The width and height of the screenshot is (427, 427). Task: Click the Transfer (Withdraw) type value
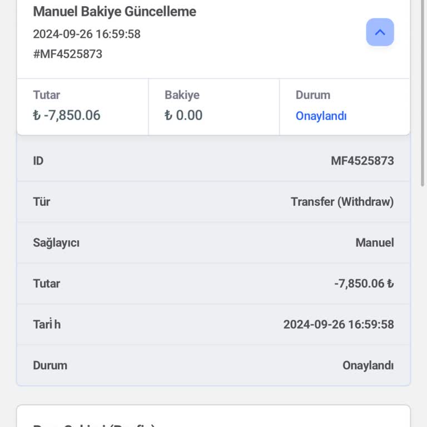tap(342, 201)
